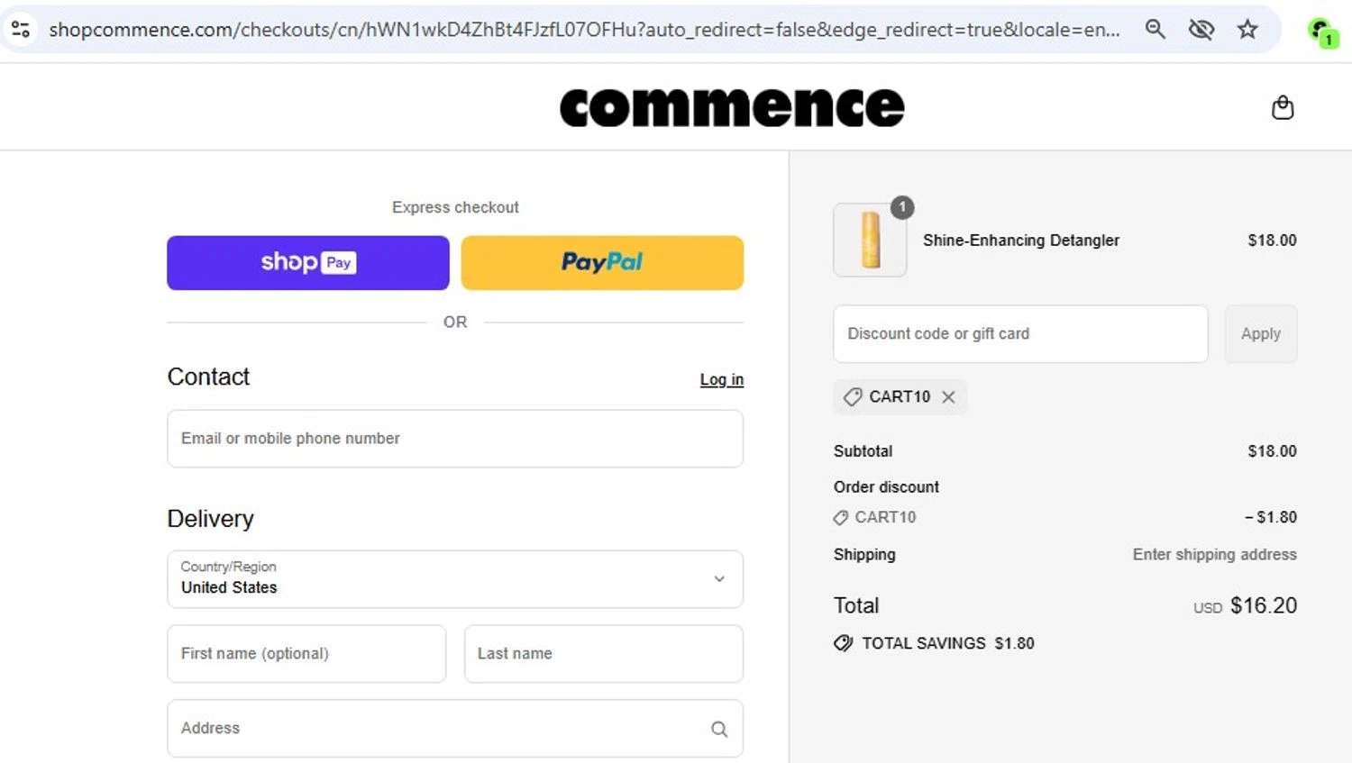Viewport: 1352px width, 763px height.
Task: Click the commence store logo
Action: (x=732, y=107)
